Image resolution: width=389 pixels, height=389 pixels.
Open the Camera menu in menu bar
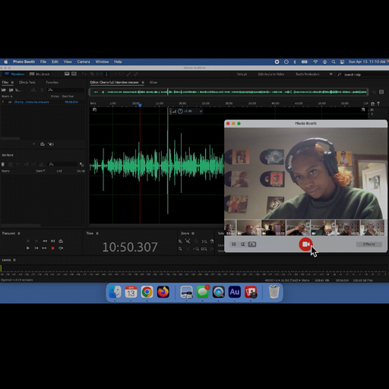point(84,62)
